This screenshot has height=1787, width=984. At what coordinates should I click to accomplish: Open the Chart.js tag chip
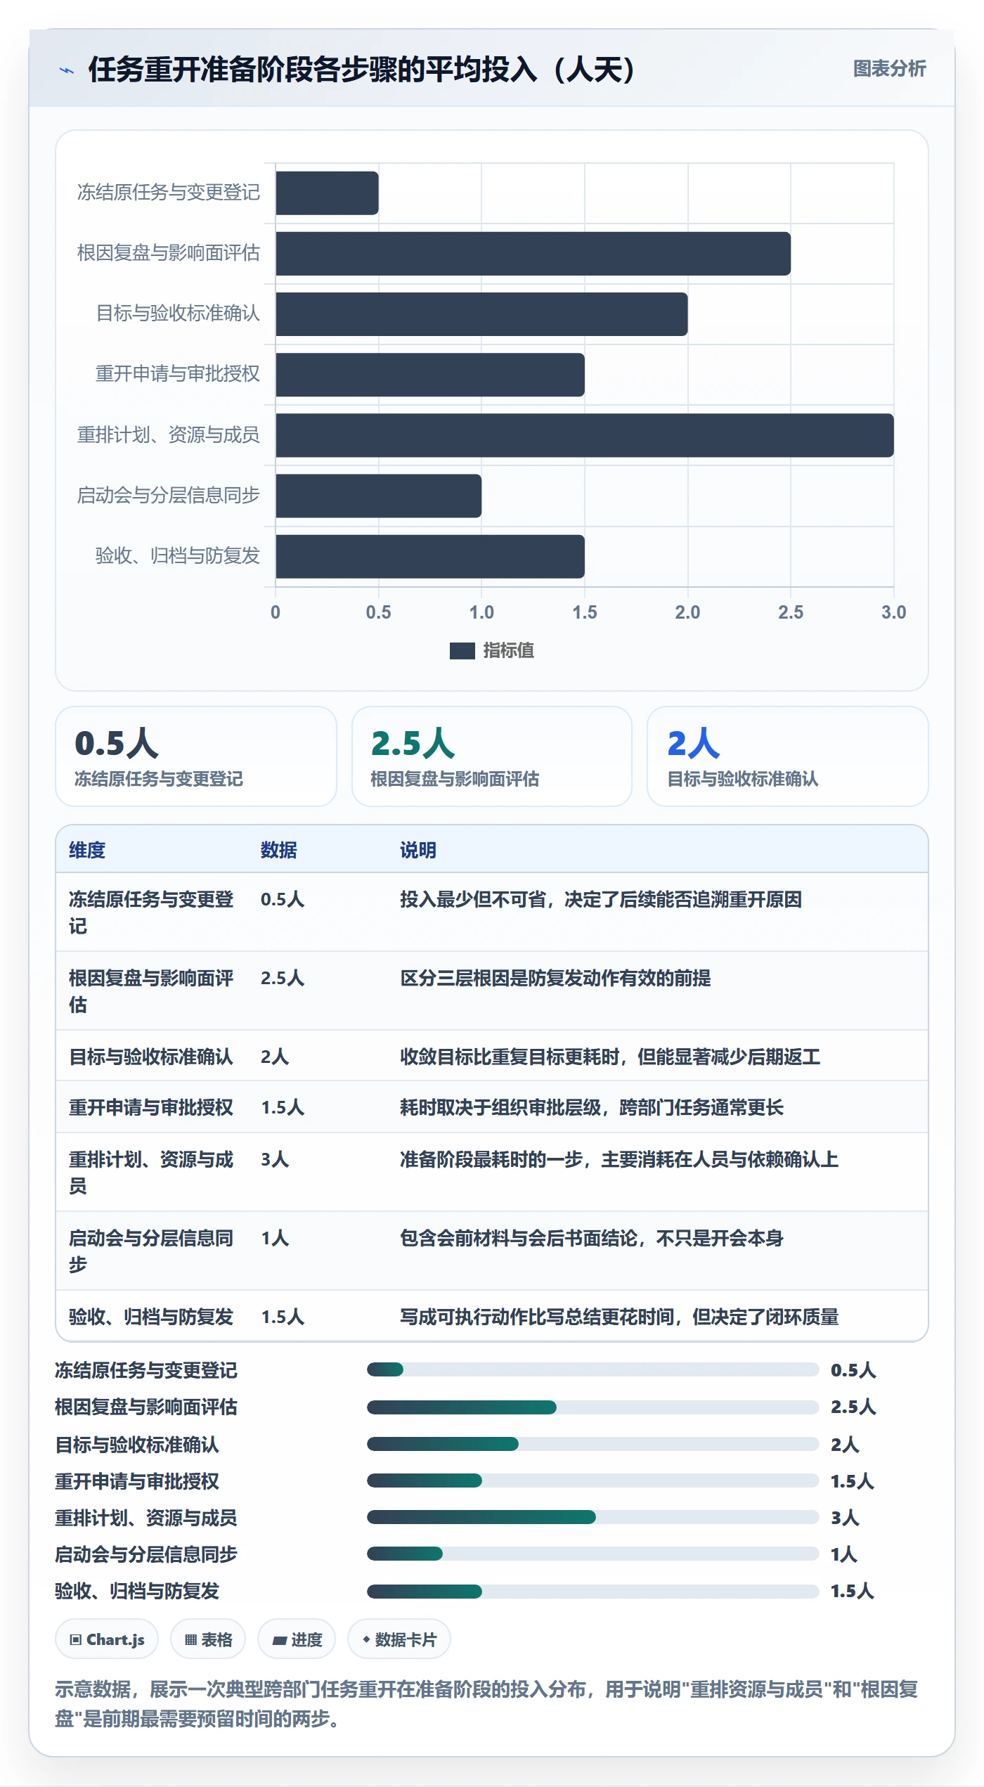point(107,1639)
